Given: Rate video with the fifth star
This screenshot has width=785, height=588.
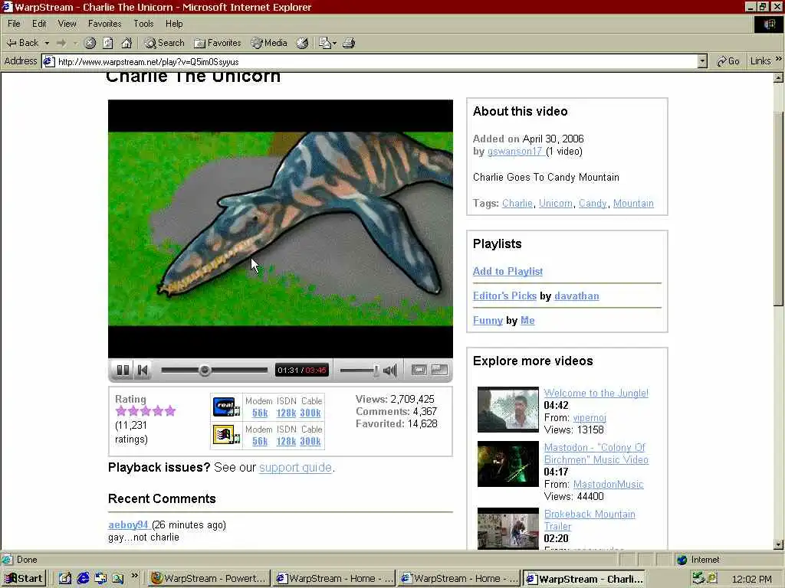Looking at the screenshot, I should pos(170,411).
